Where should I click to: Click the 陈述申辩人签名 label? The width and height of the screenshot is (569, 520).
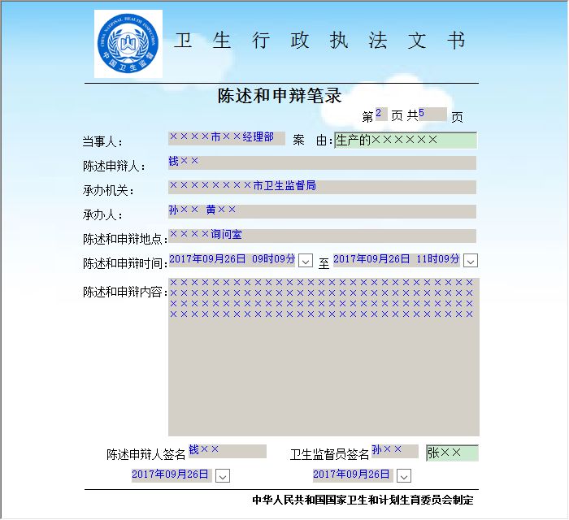click(146, 454)
